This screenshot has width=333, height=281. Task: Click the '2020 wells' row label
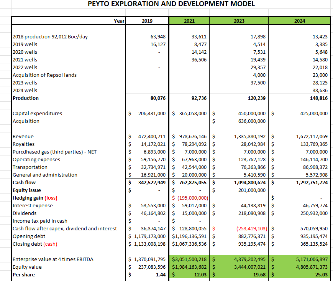coord(25,52)
